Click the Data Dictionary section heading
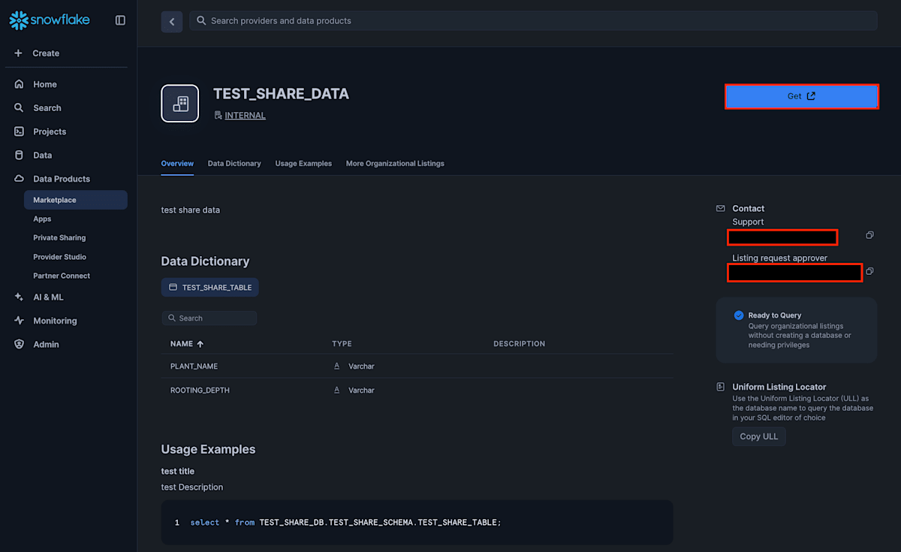The width and height of the screenshot is (901, 552). click(x=205, y=261)
